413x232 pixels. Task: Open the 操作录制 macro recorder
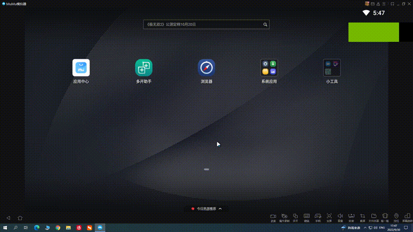pyautogui.click(x=284, y=217)
